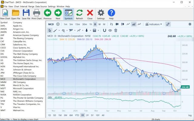Open the Data Source menu

[x=41, y=6]
